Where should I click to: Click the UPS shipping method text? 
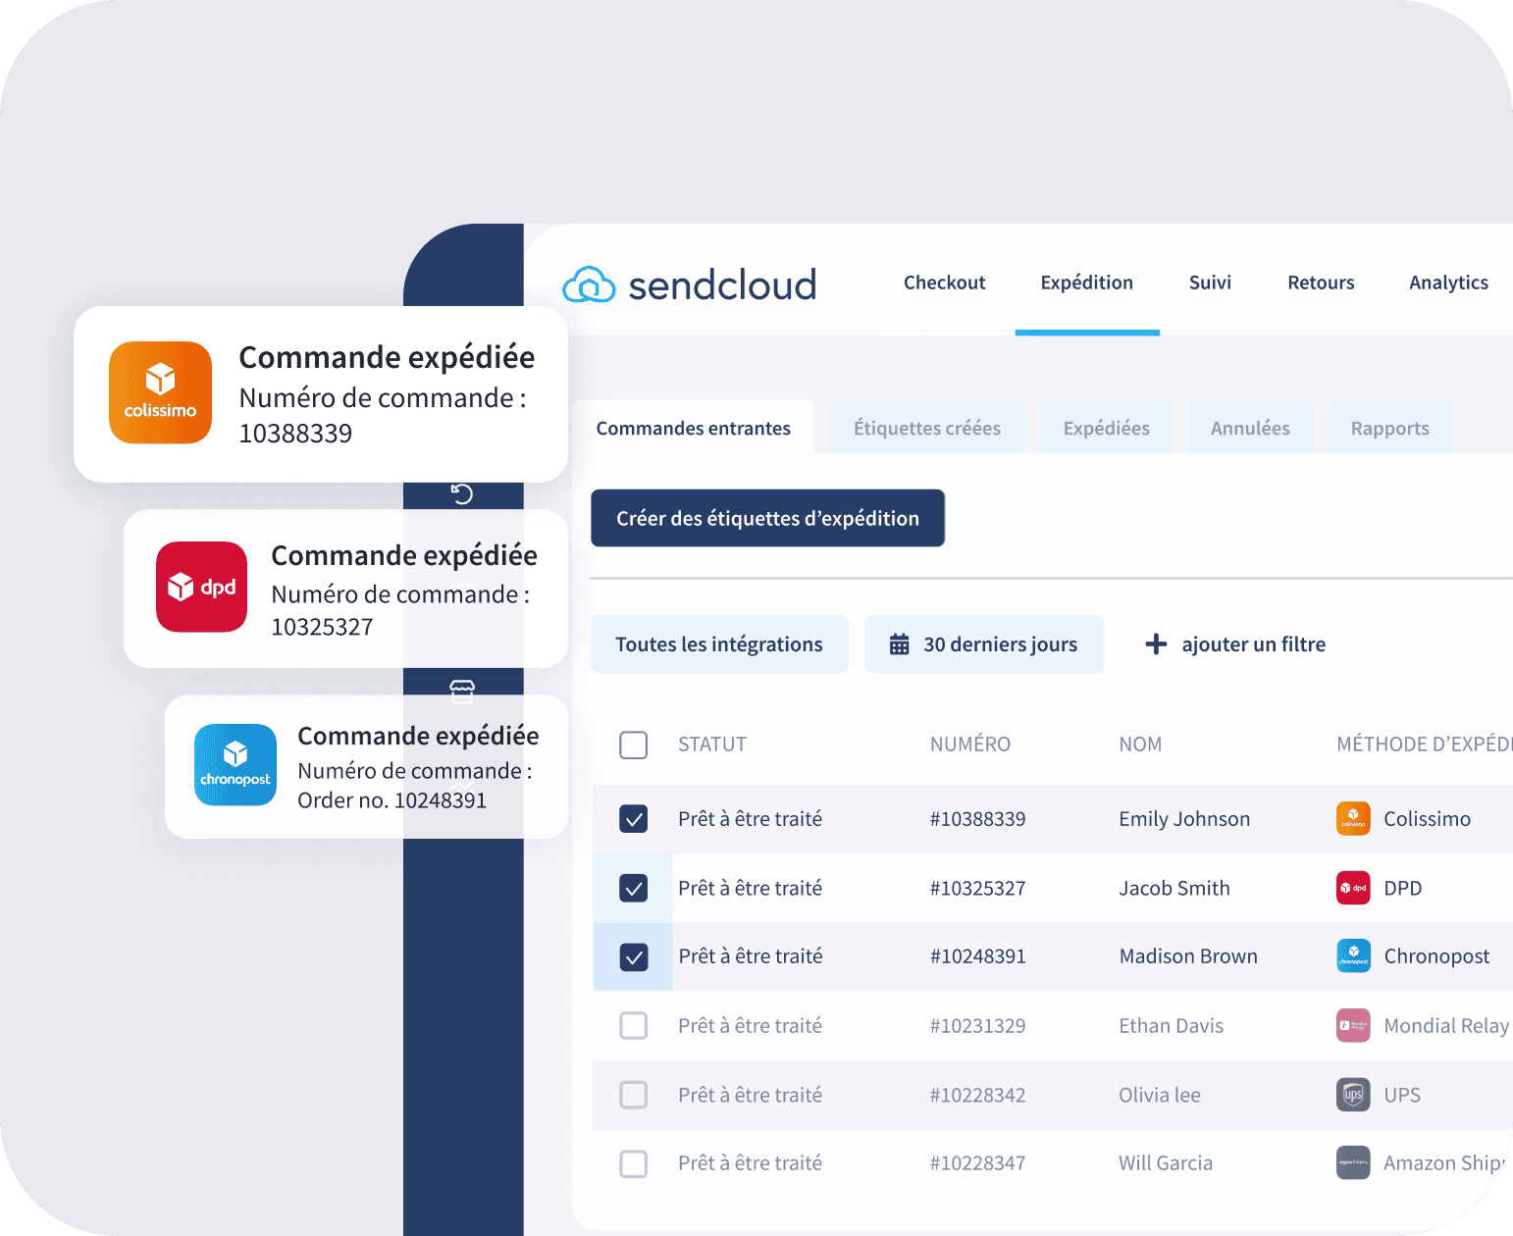(x=1402, y=1096)
